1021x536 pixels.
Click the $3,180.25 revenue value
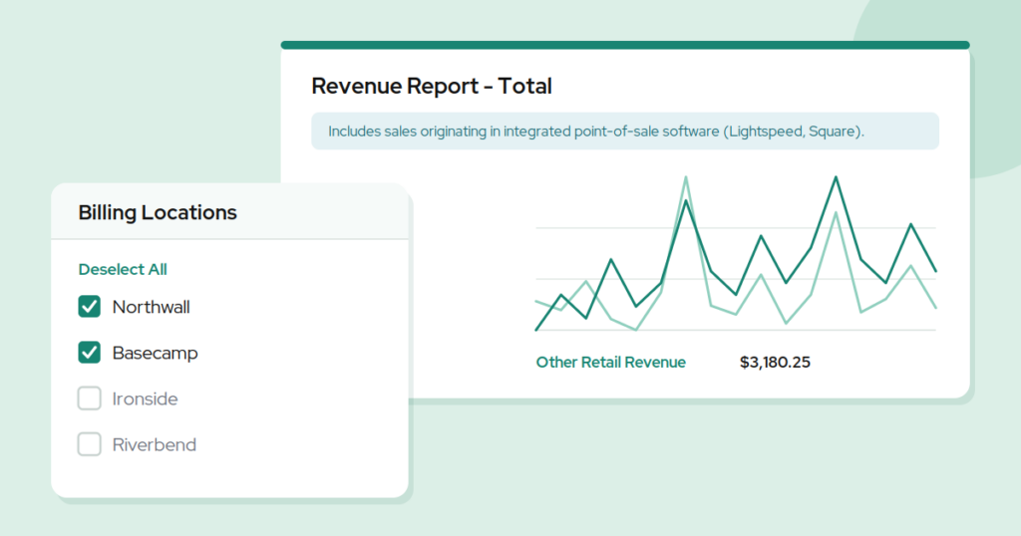pos(775,363)
